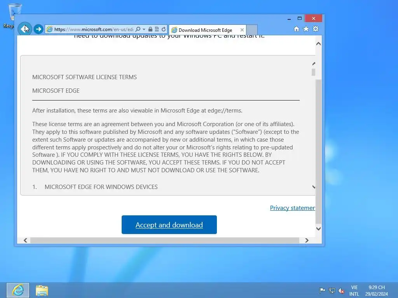
Task: Go to the Home page icon
Action: point(297,29)
